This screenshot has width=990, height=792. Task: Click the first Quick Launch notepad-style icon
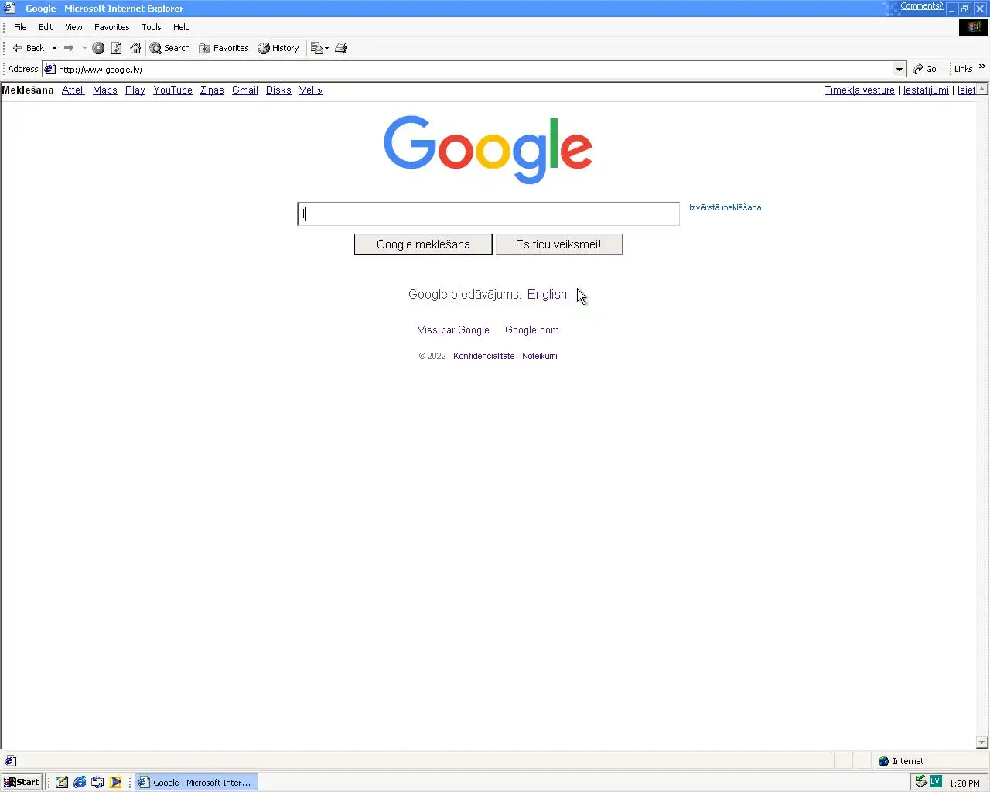point(62,782)
